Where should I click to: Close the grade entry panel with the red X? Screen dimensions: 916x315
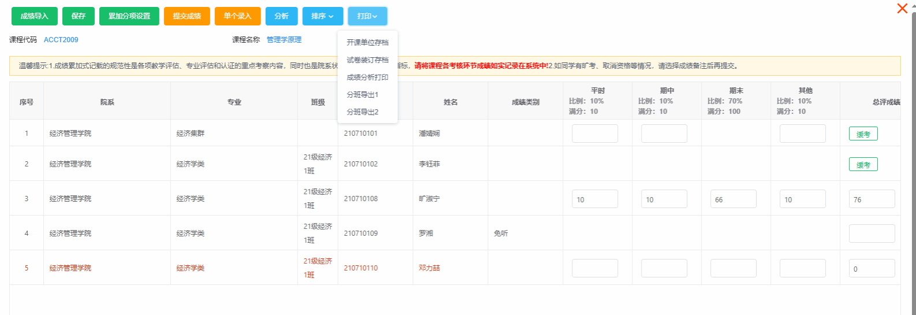[902, 9]
